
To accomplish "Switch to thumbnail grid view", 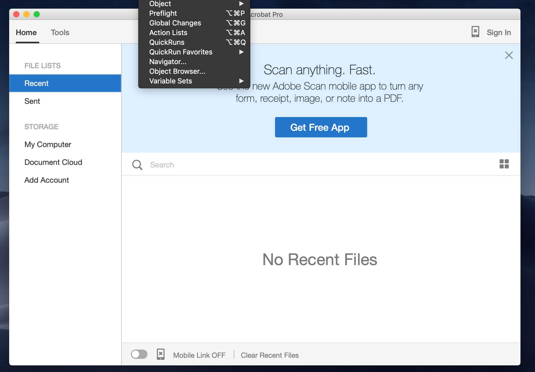I will (504, 164).
